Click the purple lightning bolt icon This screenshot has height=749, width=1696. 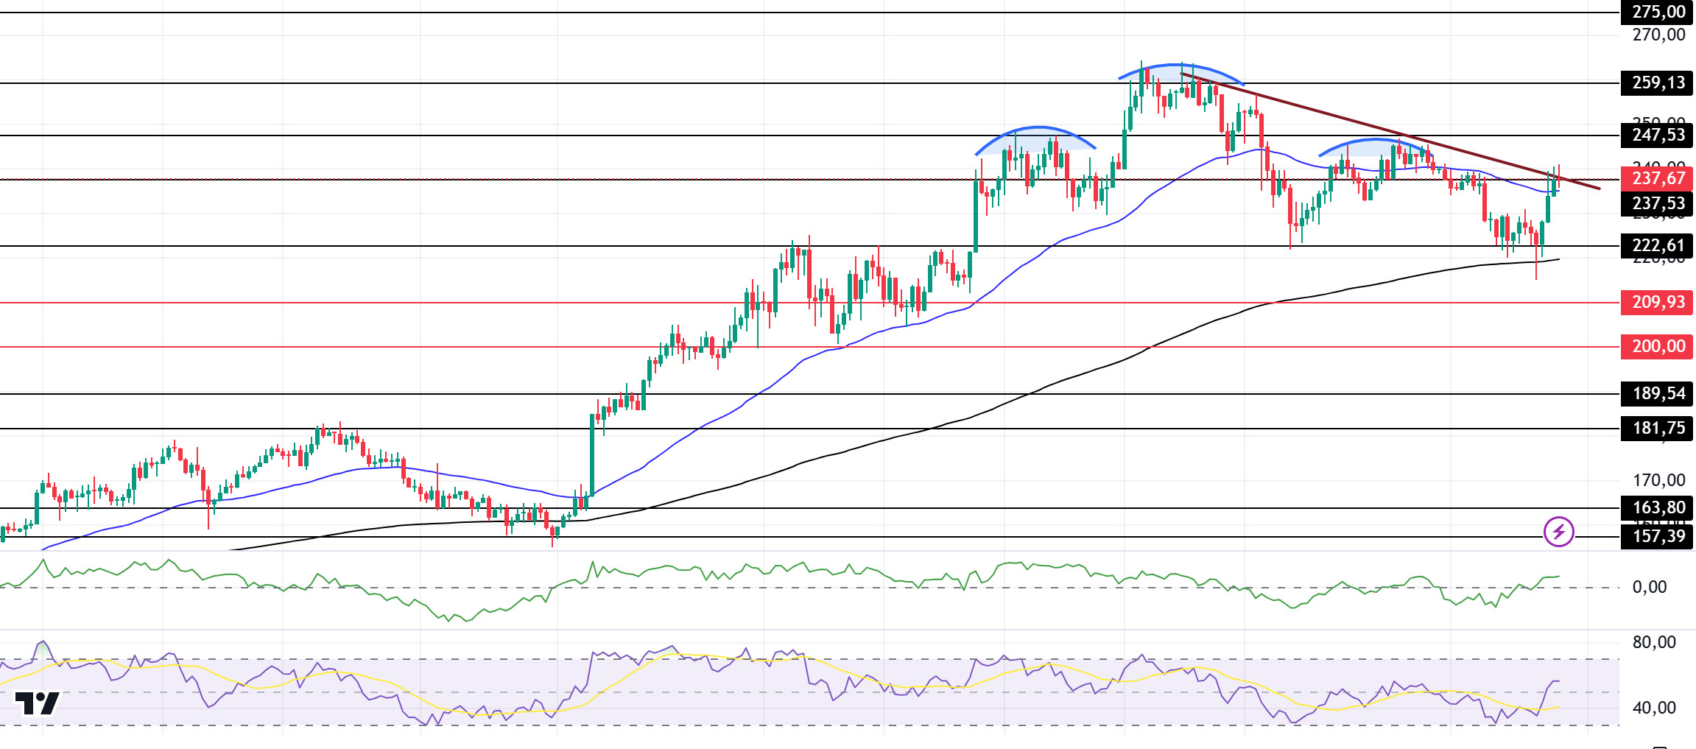[x=1559, y=532]
